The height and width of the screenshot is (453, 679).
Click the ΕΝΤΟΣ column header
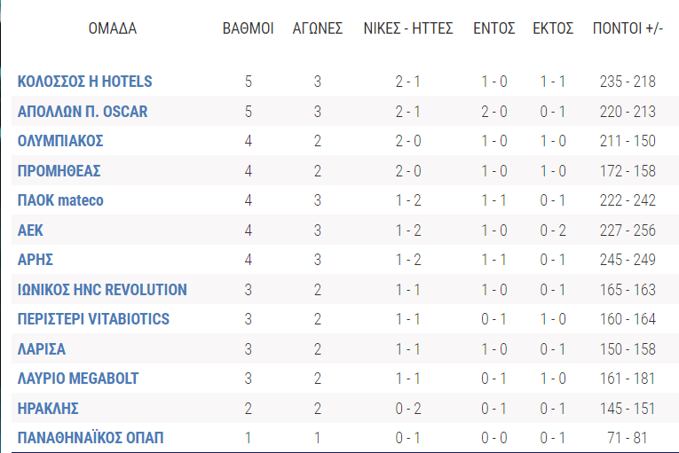coord(494,28)
